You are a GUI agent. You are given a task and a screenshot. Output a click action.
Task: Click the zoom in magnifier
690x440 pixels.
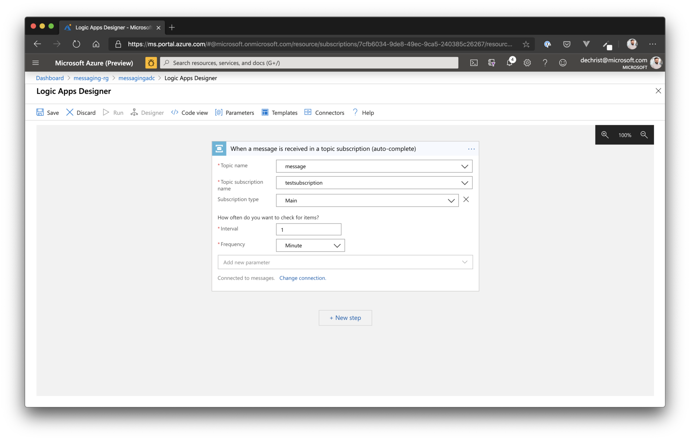(x=605, y=135)
